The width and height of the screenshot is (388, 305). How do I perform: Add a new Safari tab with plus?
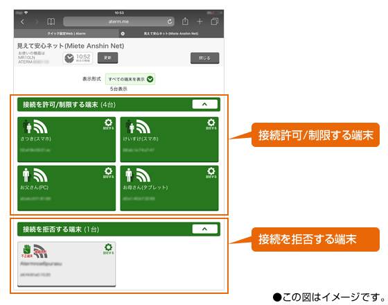point(200,21)
